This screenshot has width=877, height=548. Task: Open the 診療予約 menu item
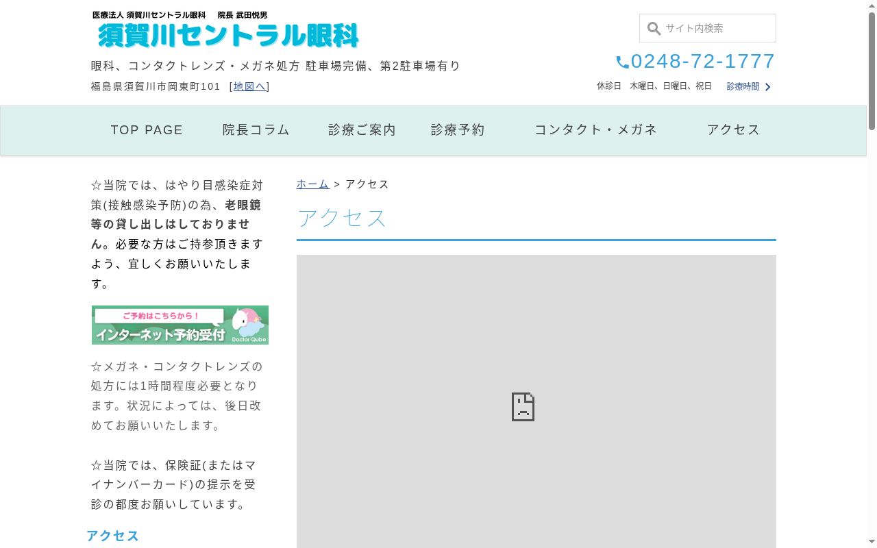click(x=458, y=130)
